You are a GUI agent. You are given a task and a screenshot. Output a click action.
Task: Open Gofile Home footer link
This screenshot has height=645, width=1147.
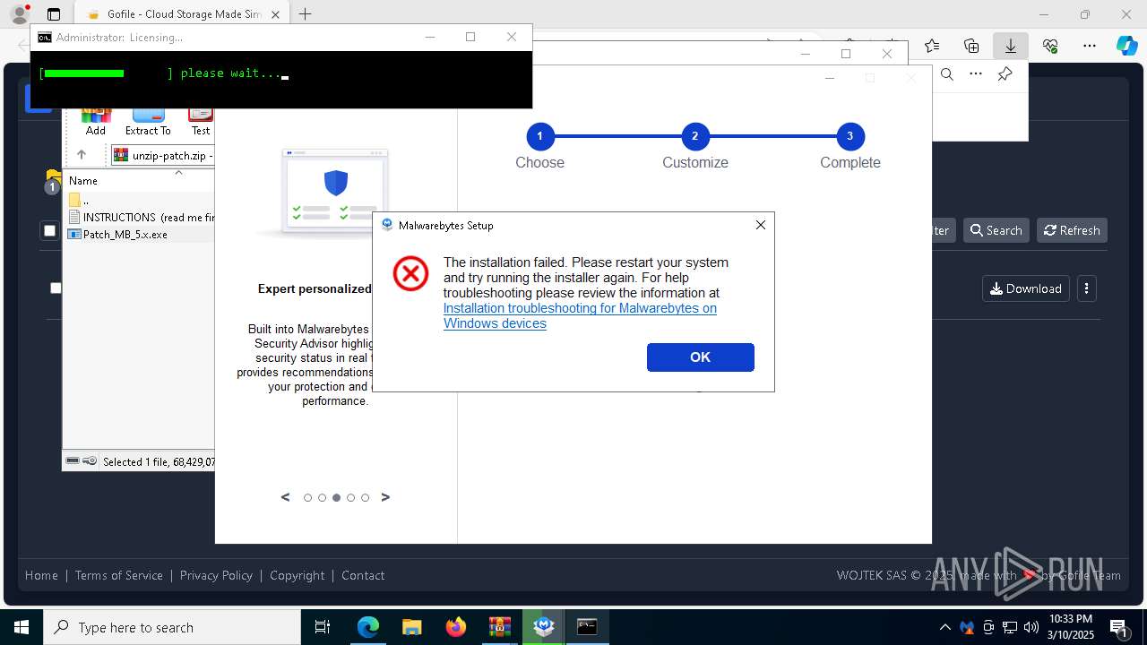[x=41, y=575]
